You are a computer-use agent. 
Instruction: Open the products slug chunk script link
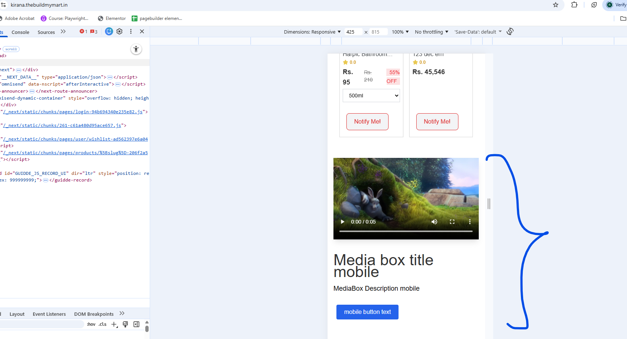pos(75,153)
